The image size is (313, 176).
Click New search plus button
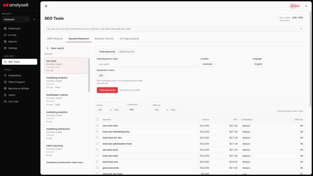coord(67,48)
